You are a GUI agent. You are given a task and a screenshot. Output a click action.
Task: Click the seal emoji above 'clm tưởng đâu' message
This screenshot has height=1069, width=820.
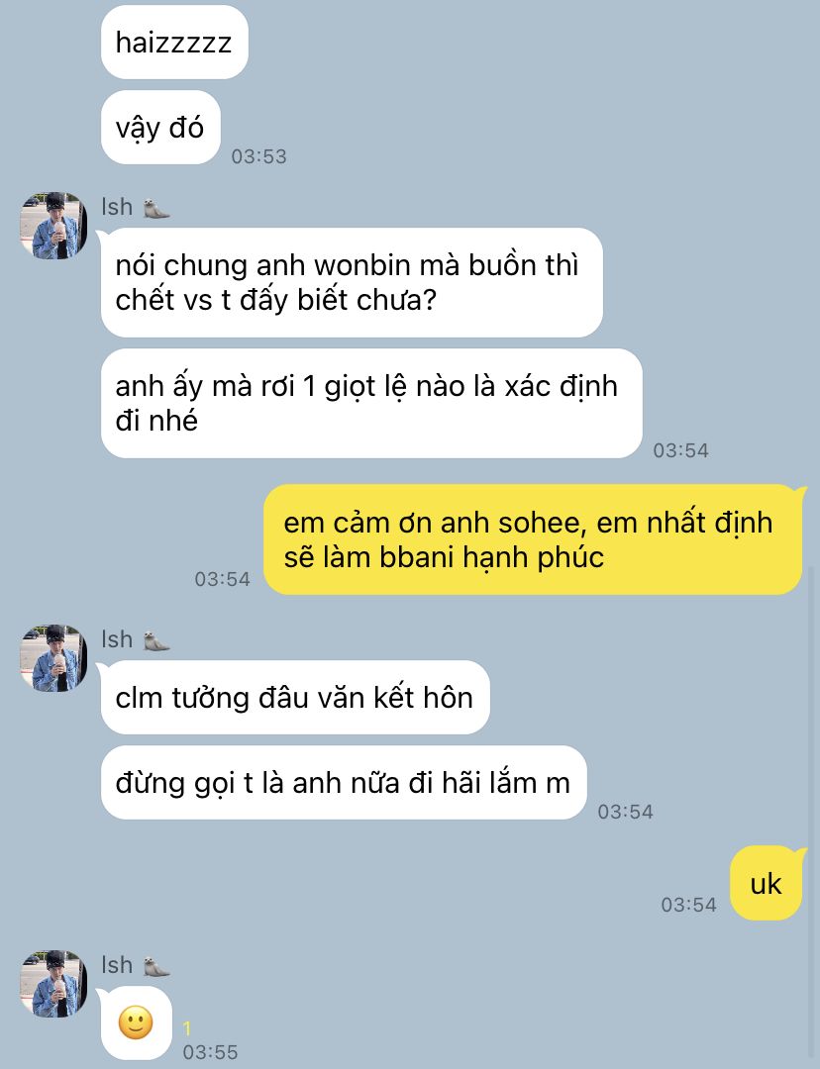(156, 640)
